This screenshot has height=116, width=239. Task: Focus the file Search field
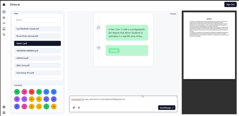[x=37, y=20]
